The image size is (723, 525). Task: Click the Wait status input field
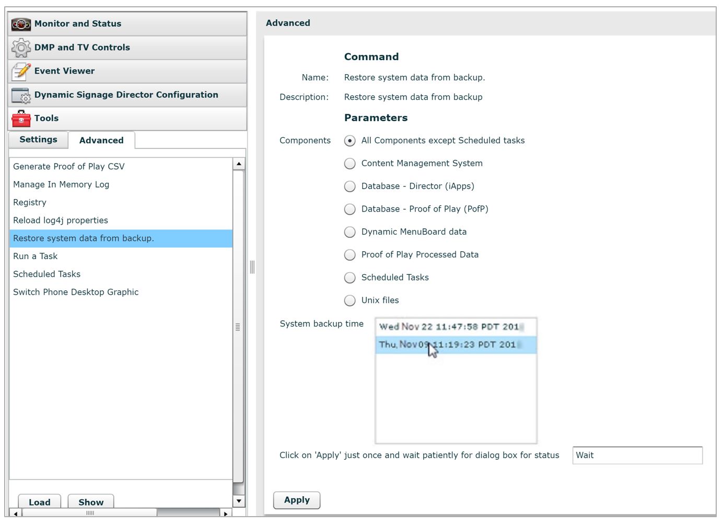click(637, 456)
